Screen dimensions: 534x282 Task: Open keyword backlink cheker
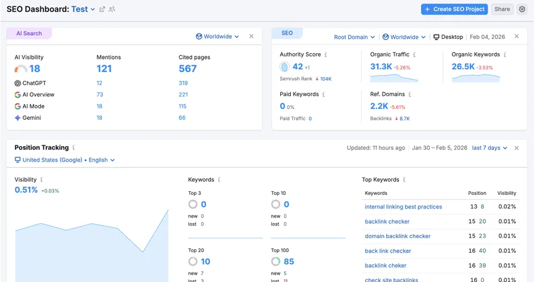pos(386,266)
